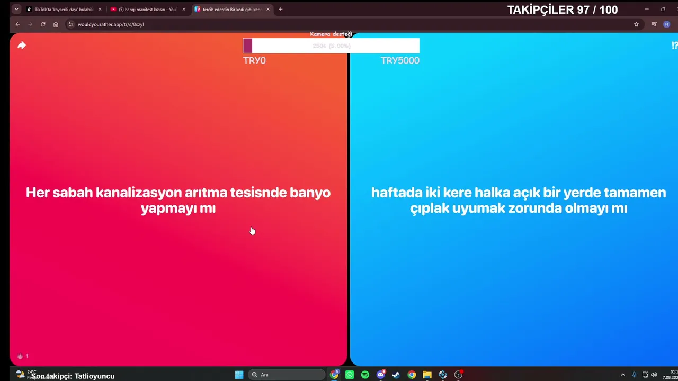
Task: Click the second Chrome taskbar icon
Action: (x=412, y=375)
